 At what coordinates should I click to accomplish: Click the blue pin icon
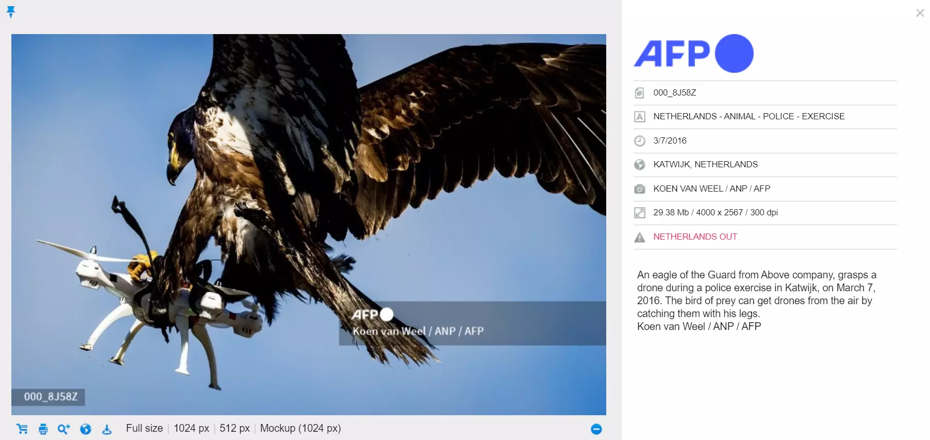[x=11, y=11]
